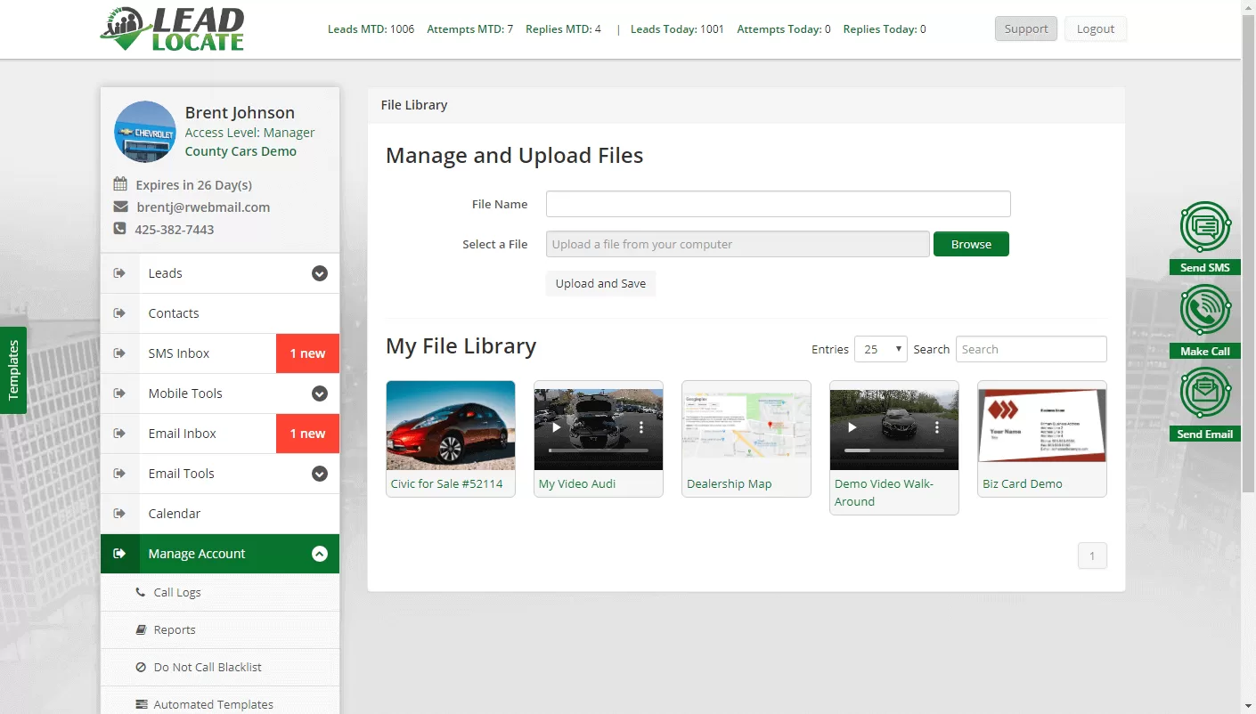Click the Upload and Save button
1256x714 pixels.
600,283
